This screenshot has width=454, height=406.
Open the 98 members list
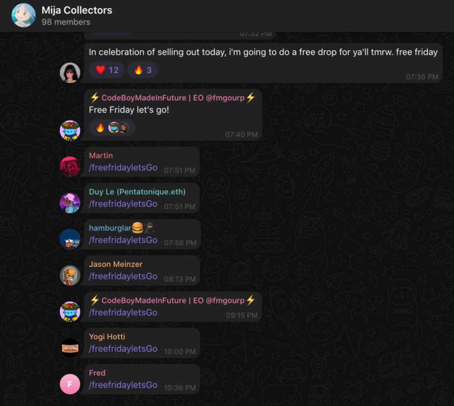point(66,22)
